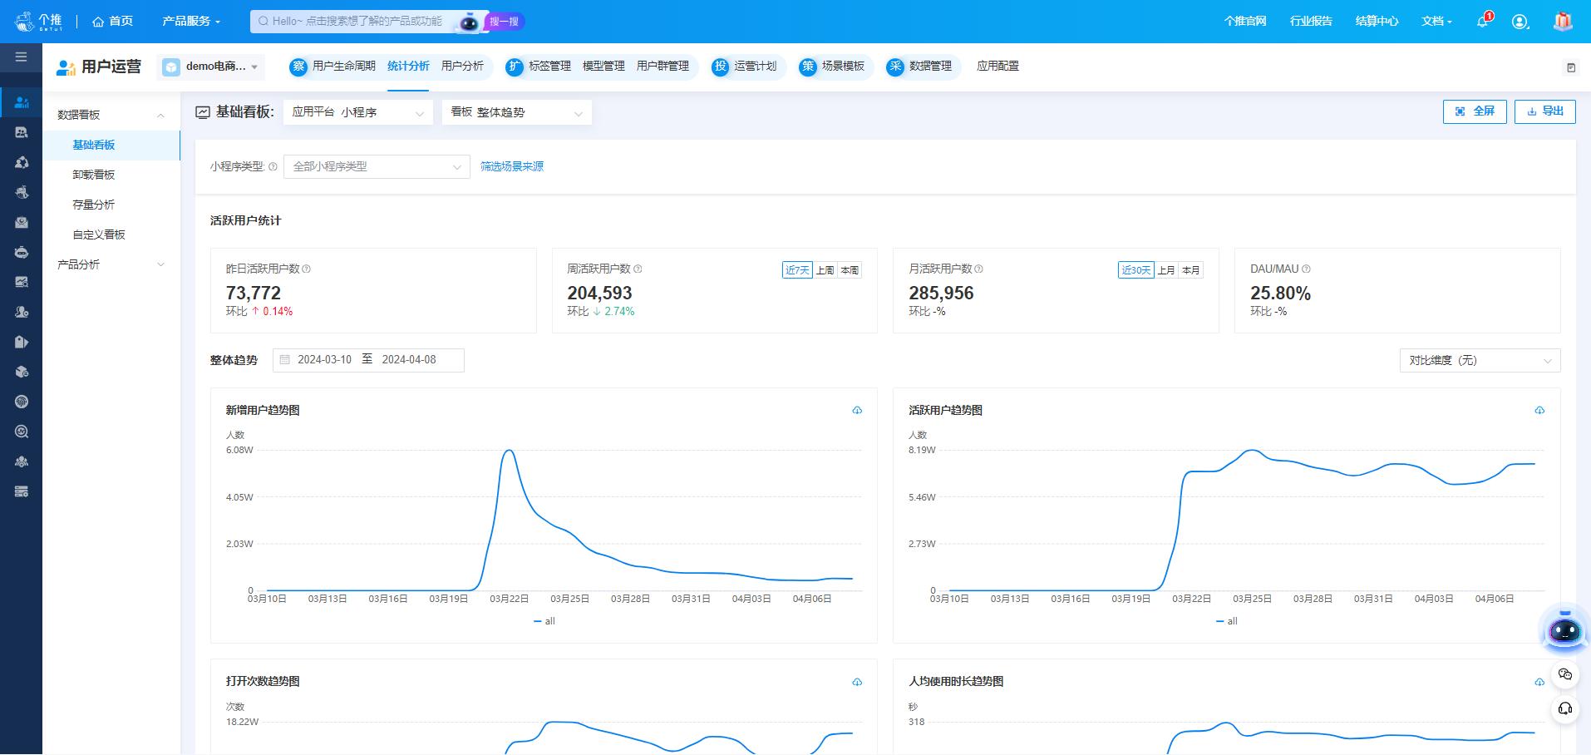
Task: Open the floating robot assistant
Action: click(1564, 629)
